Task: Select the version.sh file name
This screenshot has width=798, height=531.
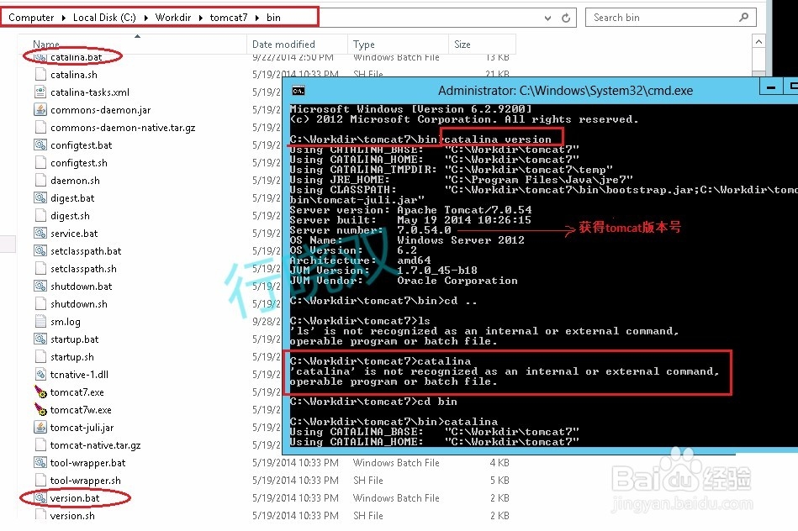Action: [x=72, y=515]
